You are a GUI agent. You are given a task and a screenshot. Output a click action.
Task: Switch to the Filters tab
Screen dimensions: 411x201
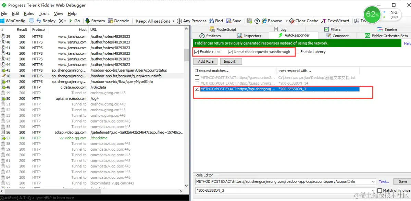[333, 29]
